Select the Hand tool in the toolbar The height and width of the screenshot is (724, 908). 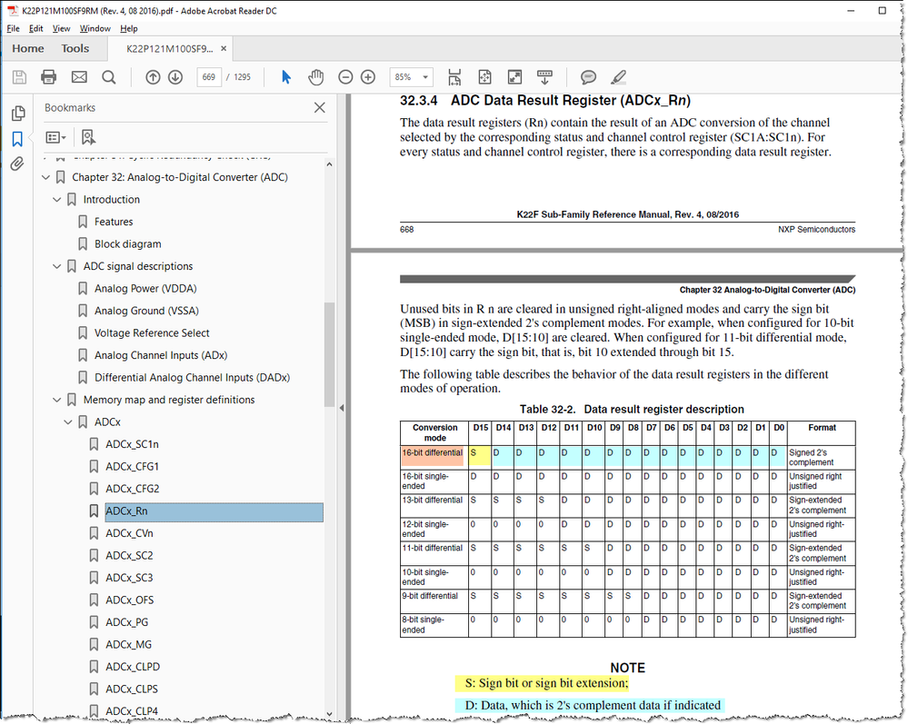tap(315, 77)
